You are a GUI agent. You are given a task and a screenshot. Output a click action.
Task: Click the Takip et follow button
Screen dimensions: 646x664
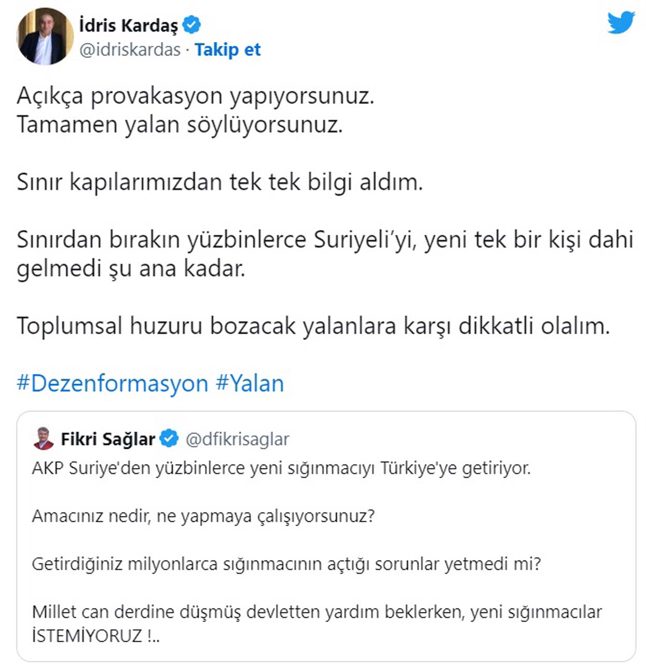[x=228, y=49]
